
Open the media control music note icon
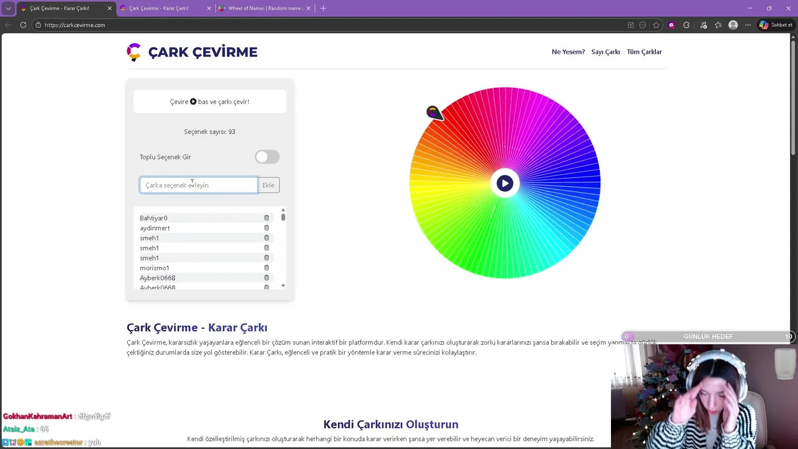(x=703, y=25)
